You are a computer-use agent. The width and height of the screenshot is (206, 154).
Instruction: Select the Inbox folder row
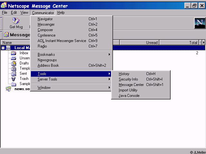click(103, 53)
